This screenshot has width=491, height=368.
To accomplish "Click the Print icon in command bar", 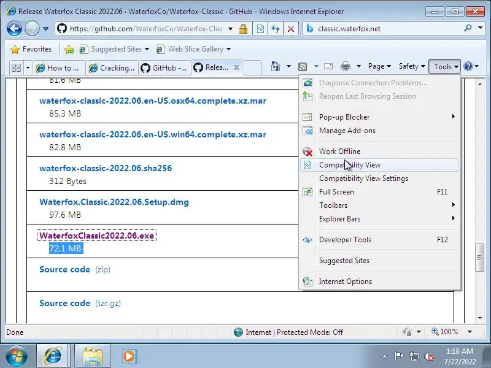I will pos(346,66).
